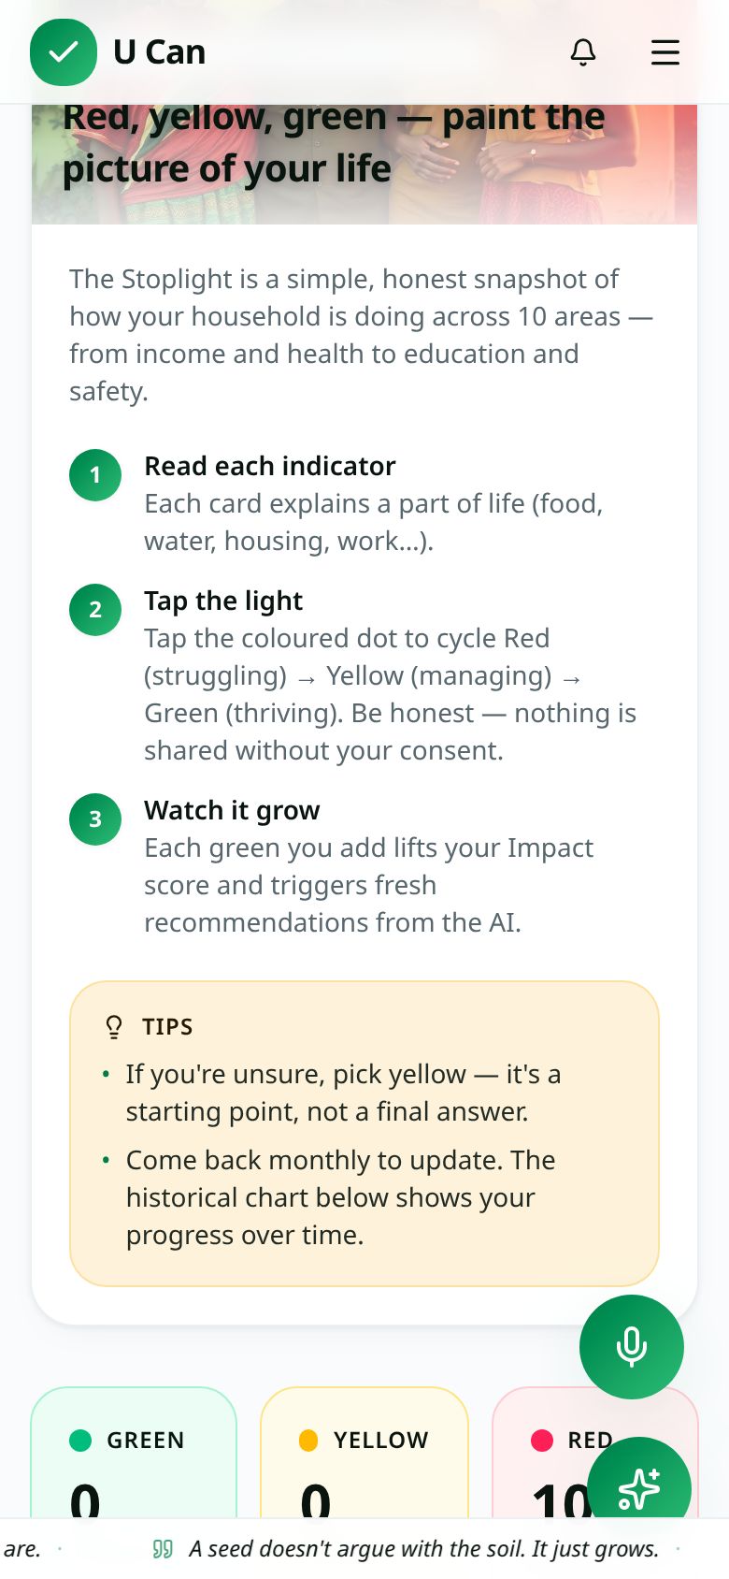This screenshot has width=729, height=1579.
Task: Open the Yellow count card
Action: 364,1453
